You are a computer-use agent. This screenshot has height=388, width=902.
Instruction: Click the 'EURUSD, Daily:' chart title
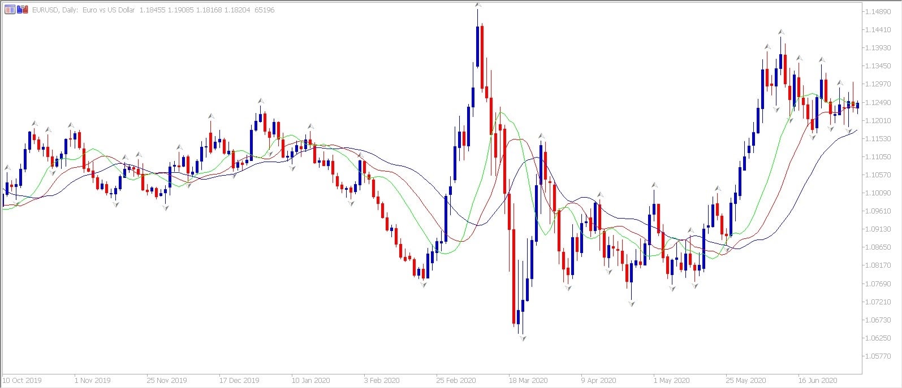point(55,10)
